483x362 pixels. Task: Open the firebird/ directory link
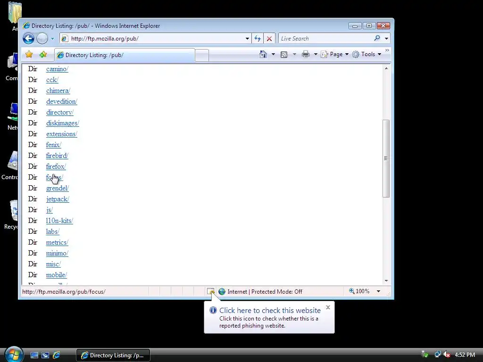(57, 156)
